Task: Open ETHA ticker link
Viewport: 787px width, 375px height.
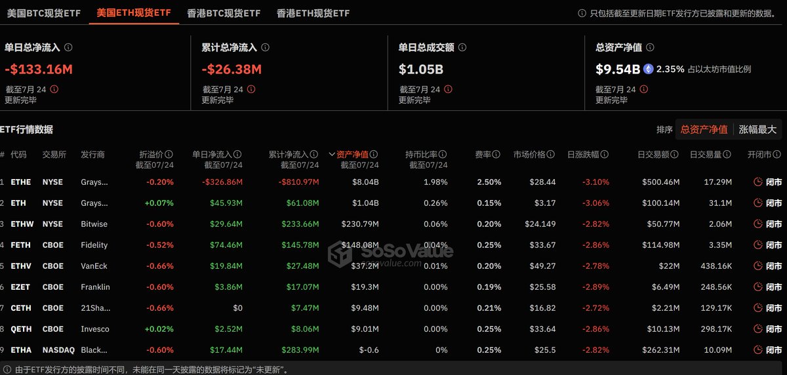Action: click(21, 350)
